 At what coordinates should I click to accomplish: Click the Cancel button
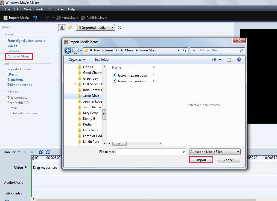(x=228, y=160)
